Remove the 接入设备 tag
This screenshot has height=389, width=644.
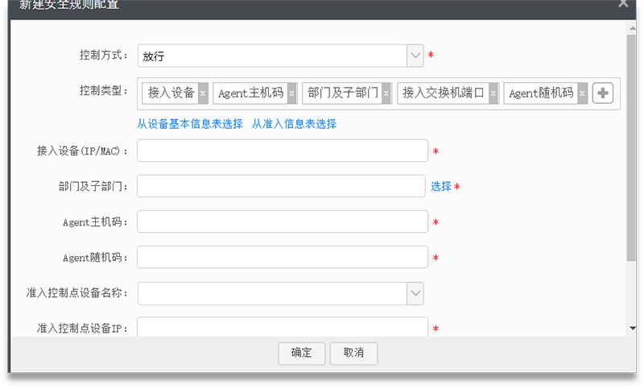(203, 93)
